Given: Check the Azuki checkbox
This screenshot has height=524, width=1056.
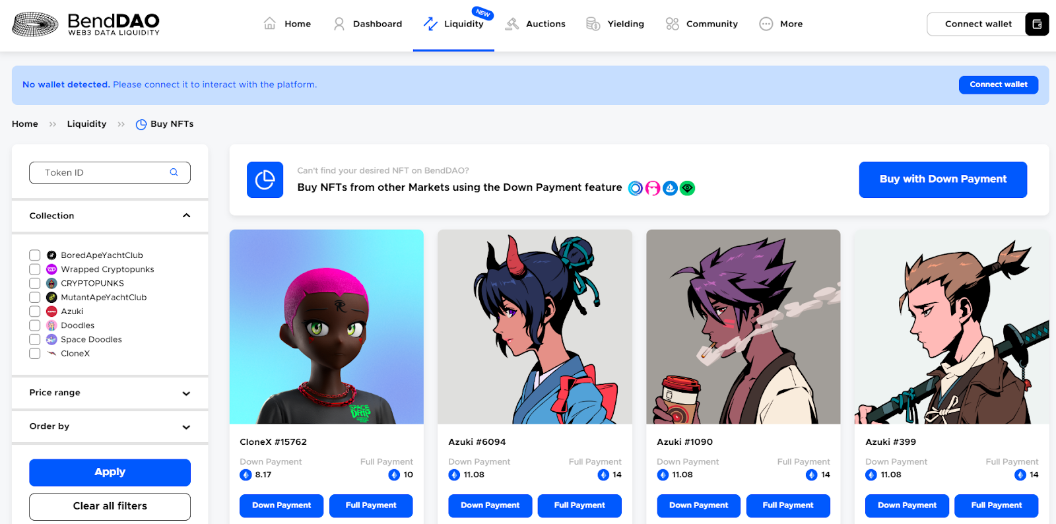Looking at the screenshot, I should 35,311.
